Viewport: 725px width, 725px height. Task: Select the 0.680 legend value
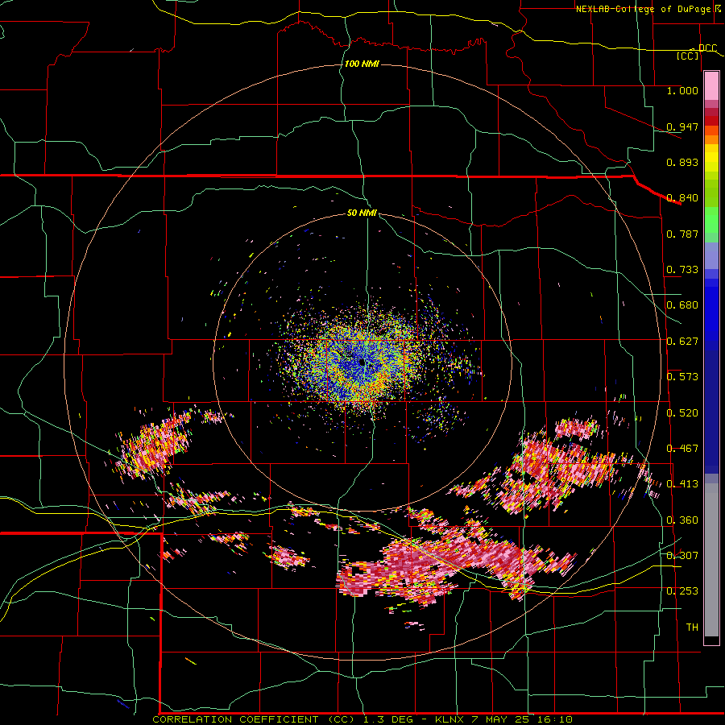pos(682,305)
